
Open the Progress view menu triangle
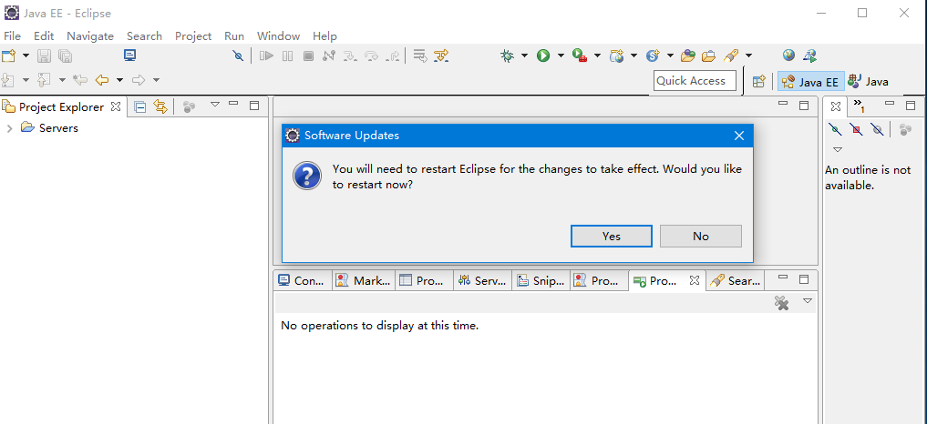pyautogui.click(x=808, y=301)
